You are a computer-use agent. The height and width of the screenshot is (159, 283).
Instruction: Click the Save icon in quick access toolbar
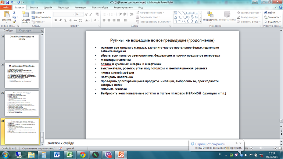pyautogui.click(x=7, y=2)
